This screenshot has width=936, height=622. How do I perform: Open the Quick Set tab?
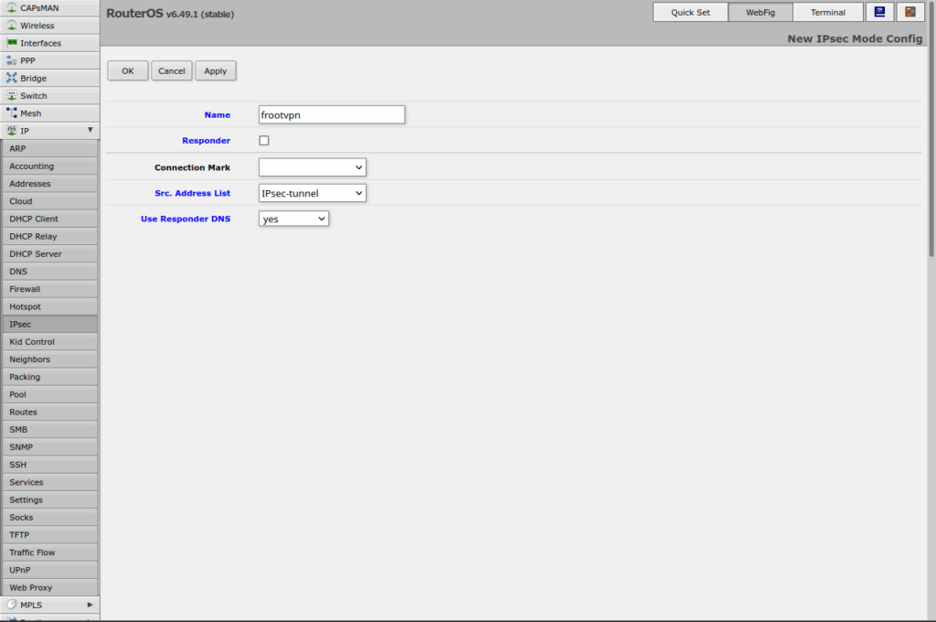(x=690, y=12)
